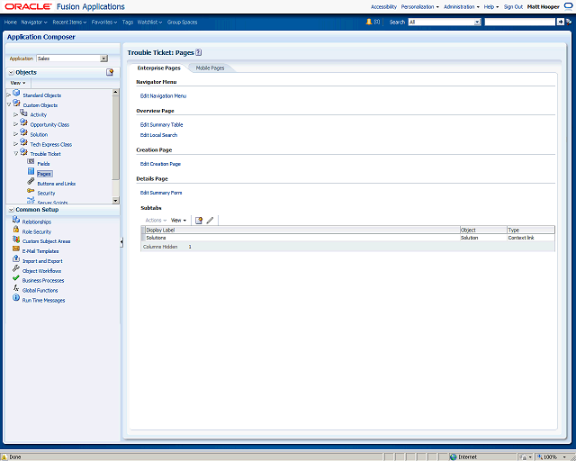
Task: Click the E-Mail Templates envelope icon
Action: coord(16,249)
